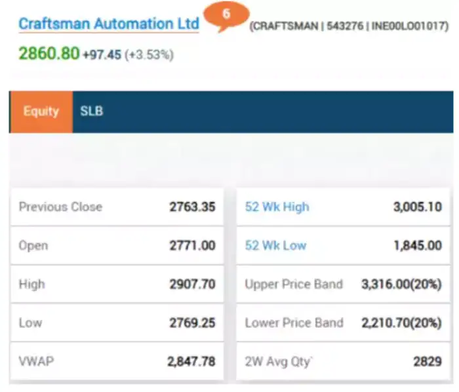The height and width of the screenshot is (392, 459).
Task: Click the Previous Close value 2763.35
Action: (192, 207)
